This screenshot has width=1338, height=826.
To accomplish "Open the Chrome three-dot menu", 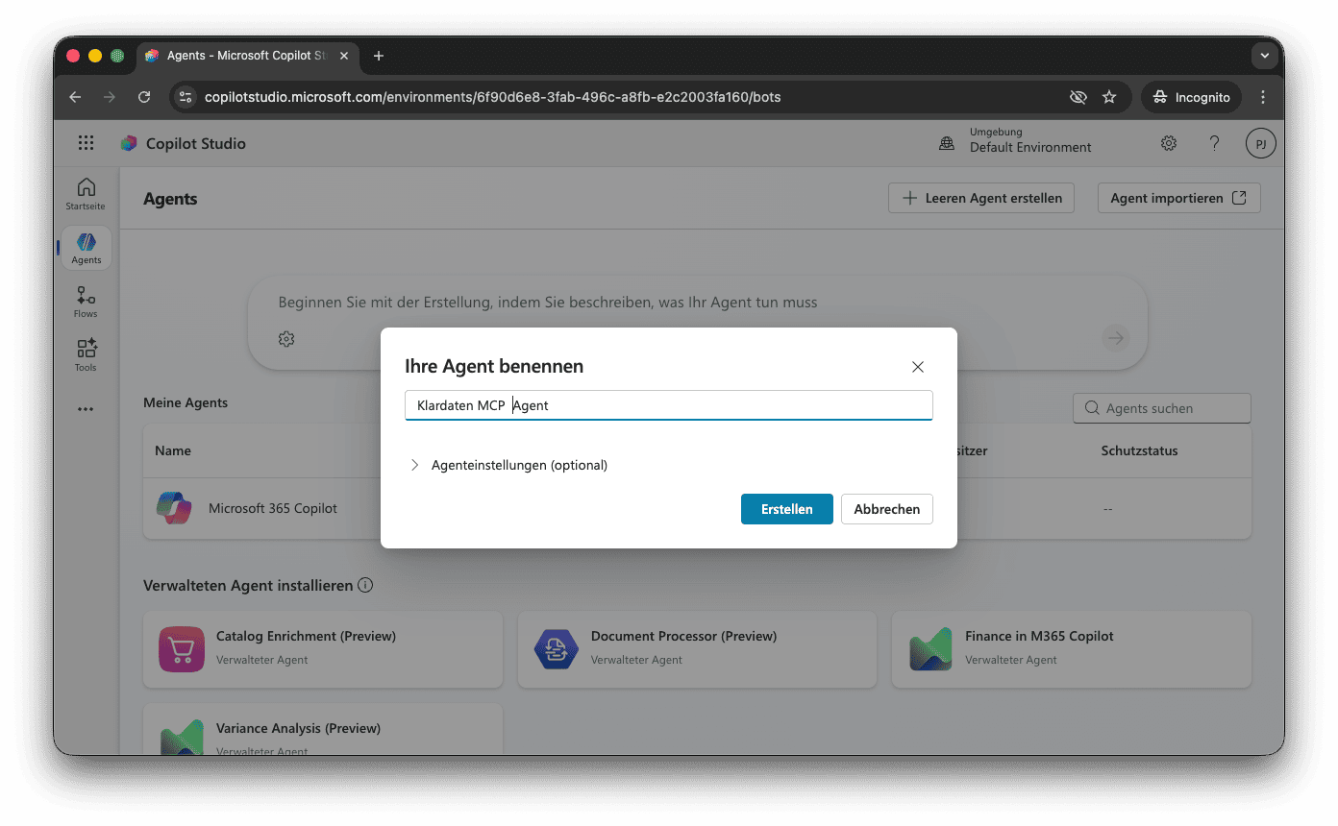I will tap(1263, 97).
